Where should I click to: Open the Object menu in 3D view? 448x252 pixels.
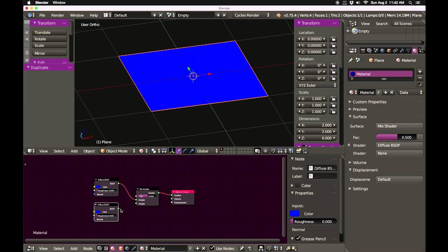[x=89, y=151]
